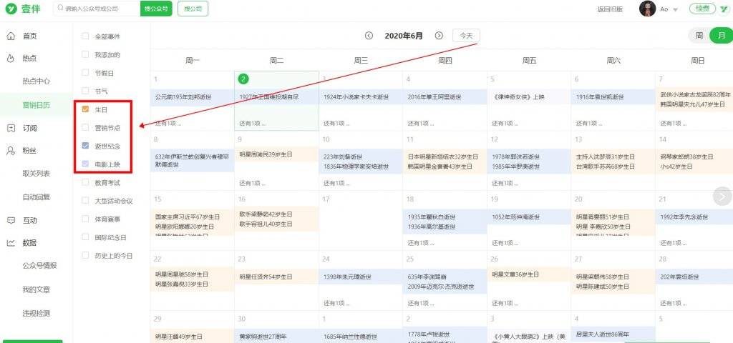Advance to next month with right arrow
733x343 pixels.
click(439, 36)
